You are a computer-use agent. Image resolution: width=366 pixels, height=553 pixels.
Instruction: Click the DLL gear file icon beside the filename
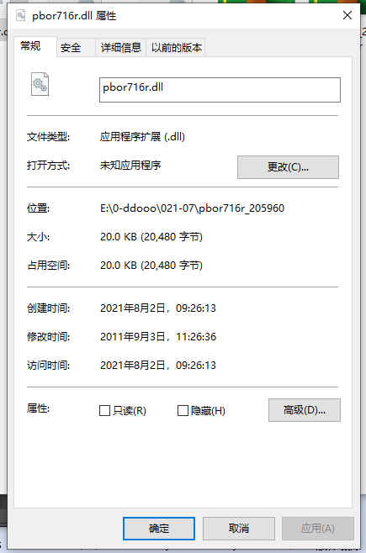[40, 84]
